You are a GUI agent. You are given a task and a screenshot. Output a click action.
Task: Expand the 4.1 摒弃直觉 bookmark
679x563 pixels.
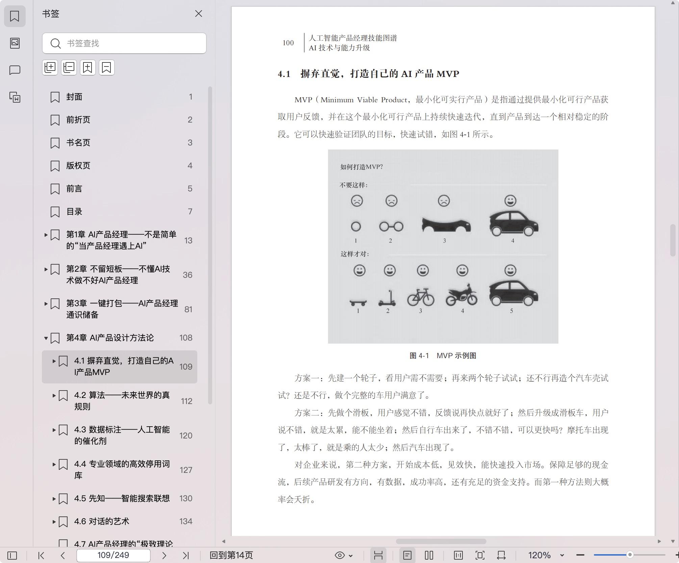54,361
